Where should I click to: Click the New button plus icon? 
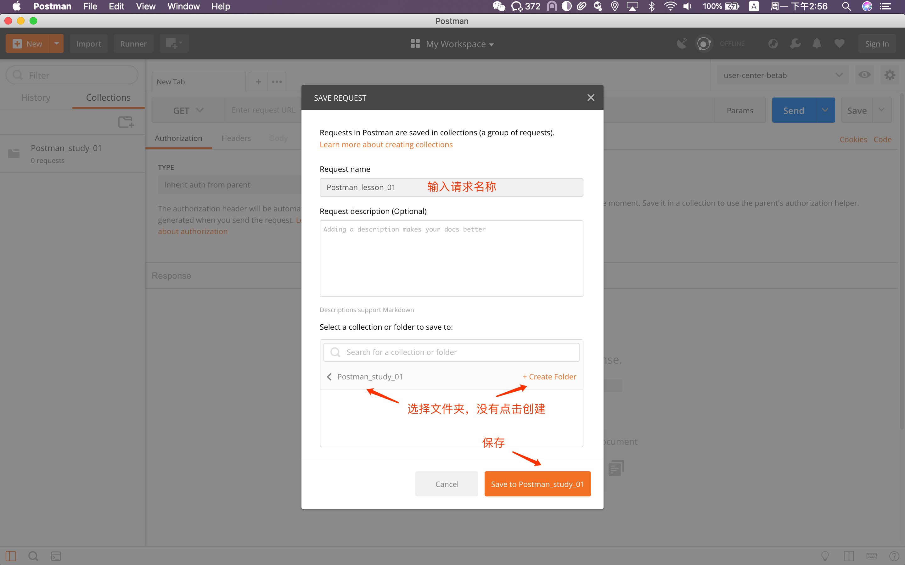(x=17, y=44)
